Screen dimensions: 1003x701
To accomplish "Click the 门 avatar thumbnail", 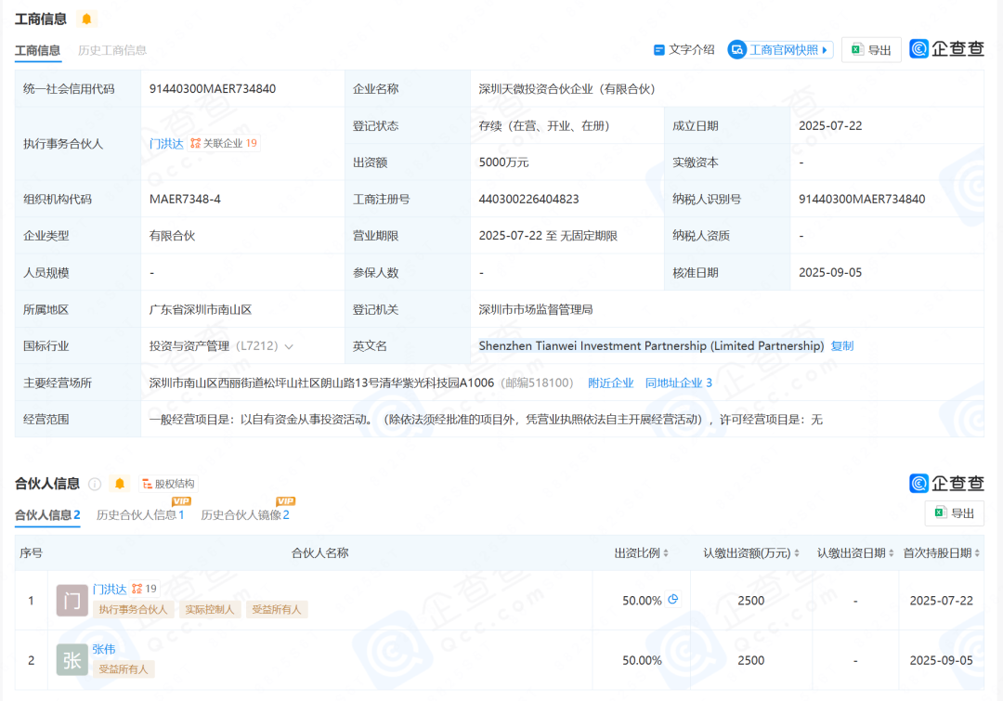I will pos(72,601).
